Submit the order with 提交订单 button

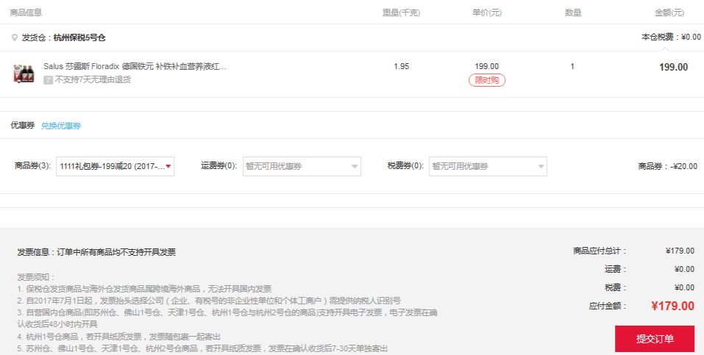point(655,339)
